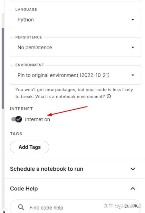Click the Persistence dropdown arrow icon
The height and width of the screenshot is (213, 145).
[133, 48]
